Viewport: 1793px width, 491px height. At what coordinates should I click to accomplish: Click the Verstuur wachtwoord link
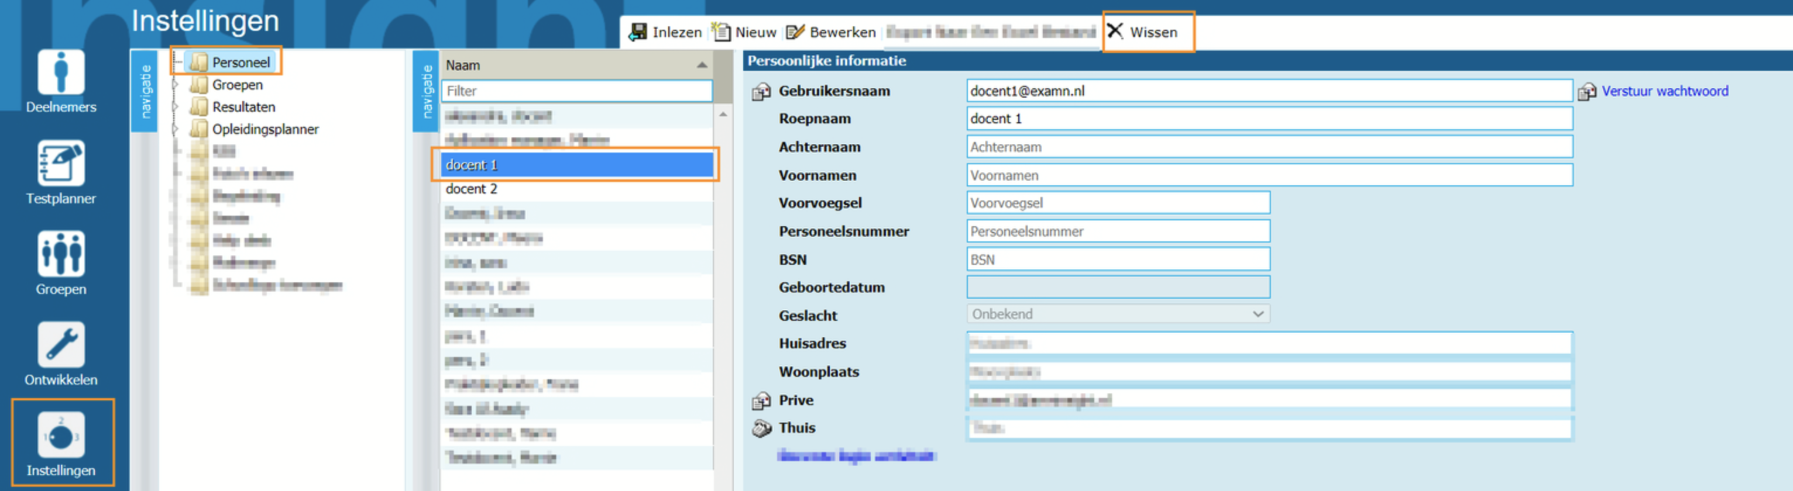(1664, 91)
